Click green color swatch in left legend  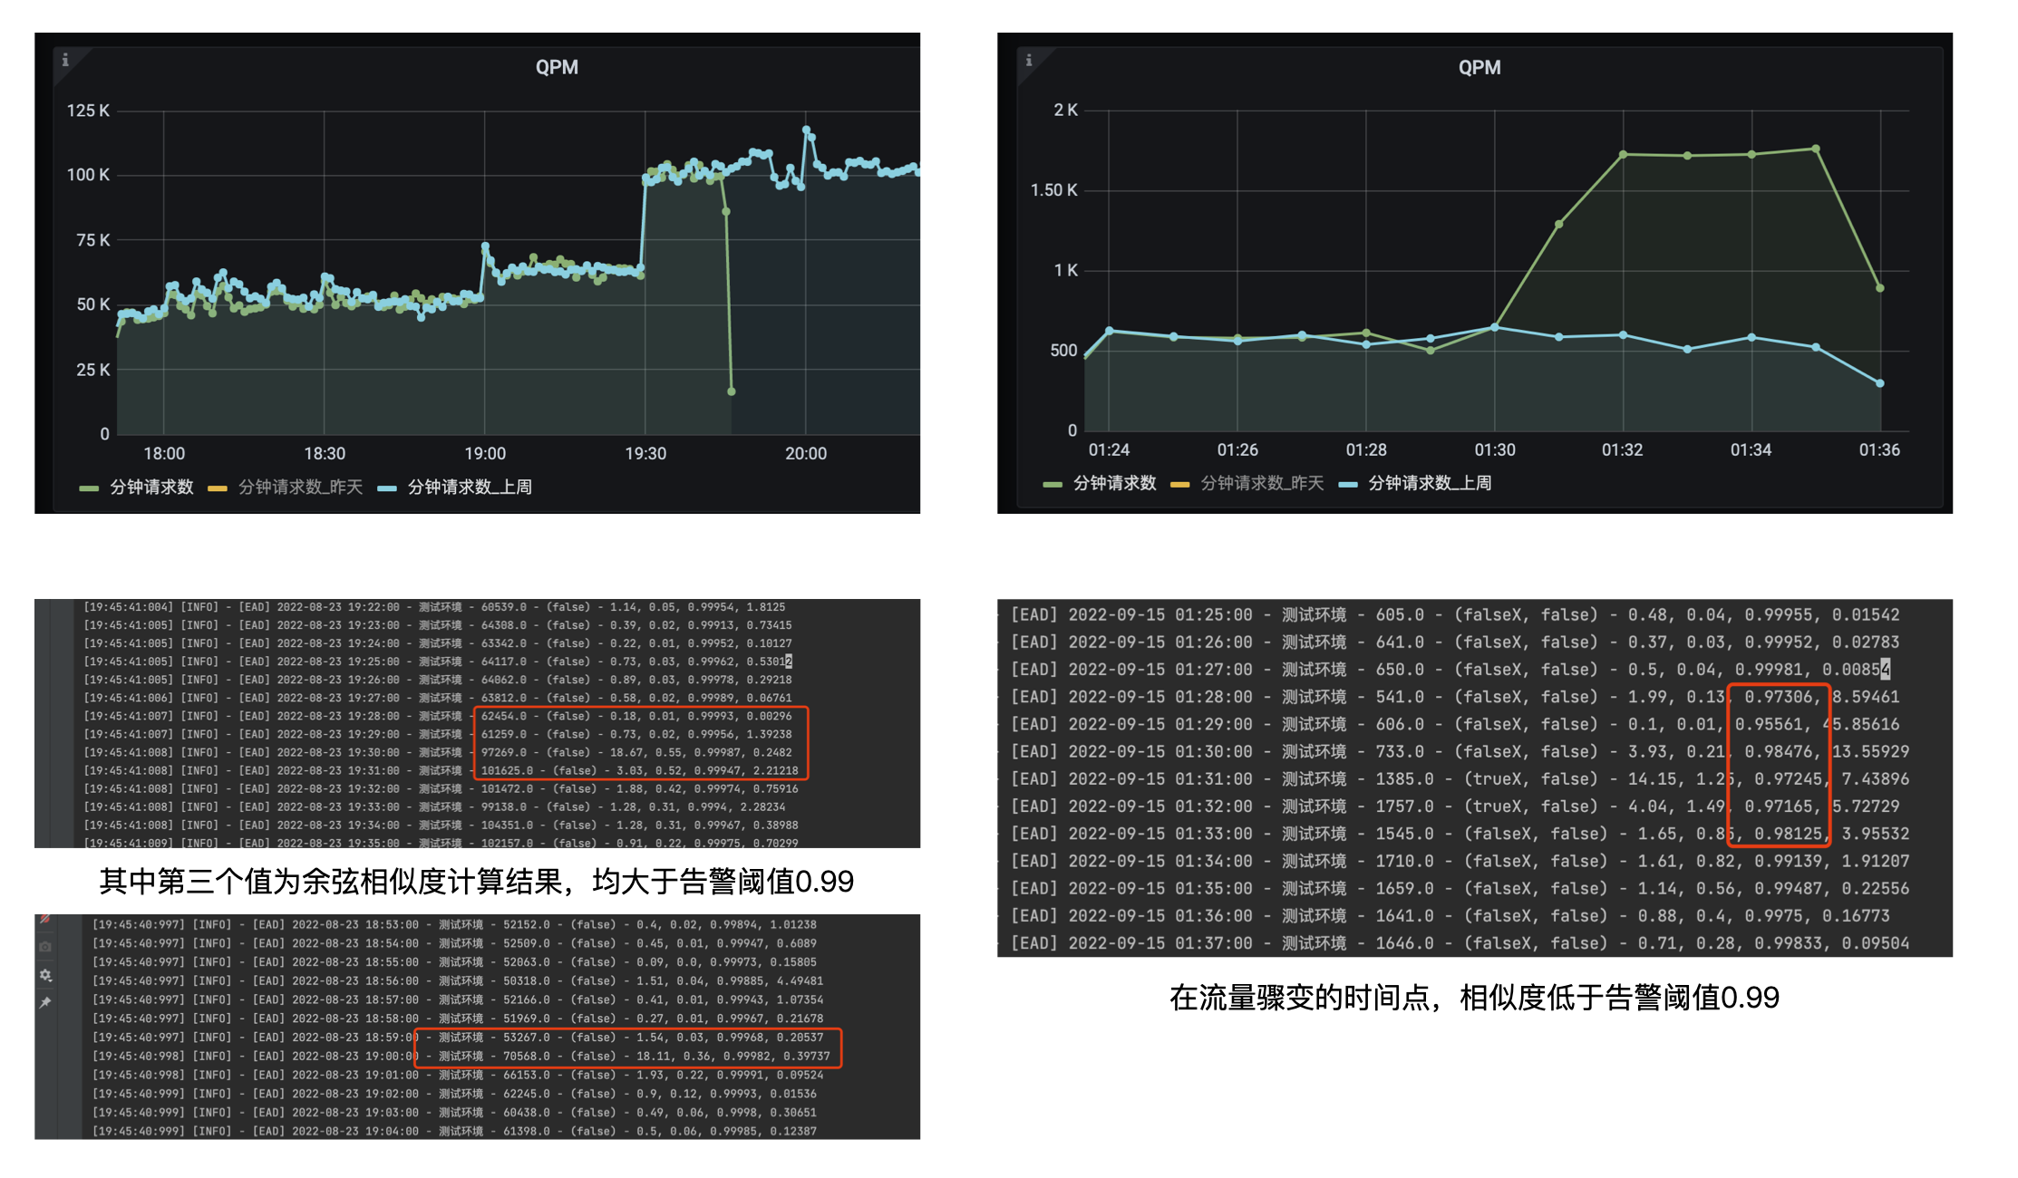(89, 488)
